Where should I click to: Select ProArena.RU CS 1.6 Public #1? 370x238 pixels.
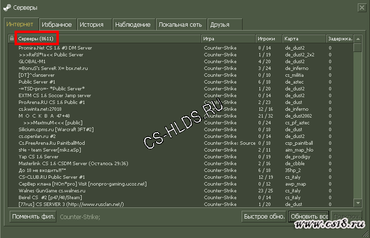point(181,102)
